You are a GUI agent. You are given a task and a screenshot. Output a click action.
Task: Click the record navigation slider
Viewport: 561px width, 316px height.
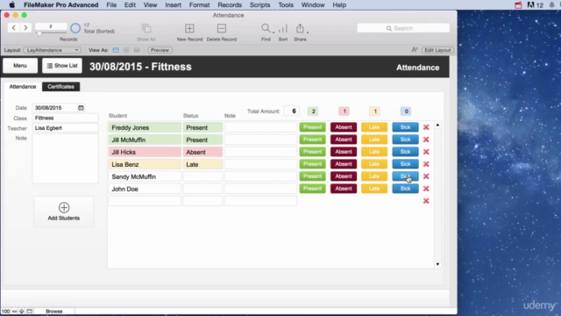tap(51, 33)
